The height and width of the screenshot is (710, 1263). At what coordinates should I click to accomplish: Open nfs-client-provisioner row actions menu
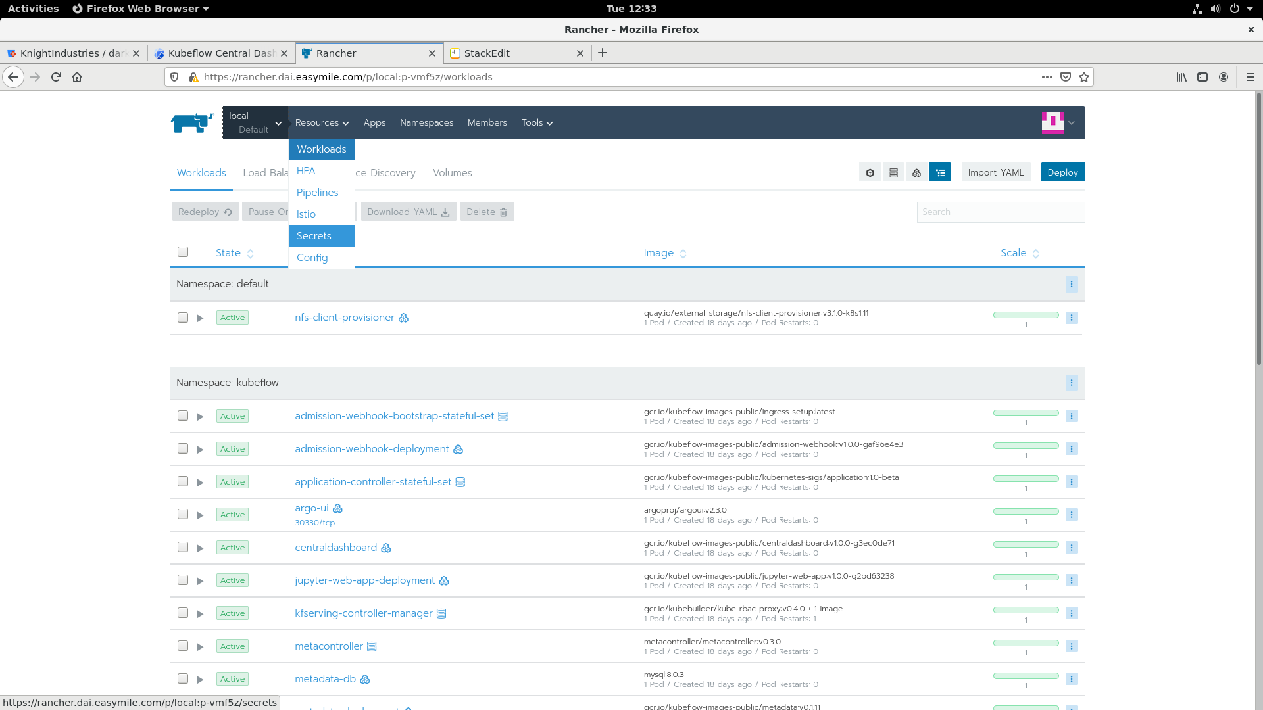1071,318
